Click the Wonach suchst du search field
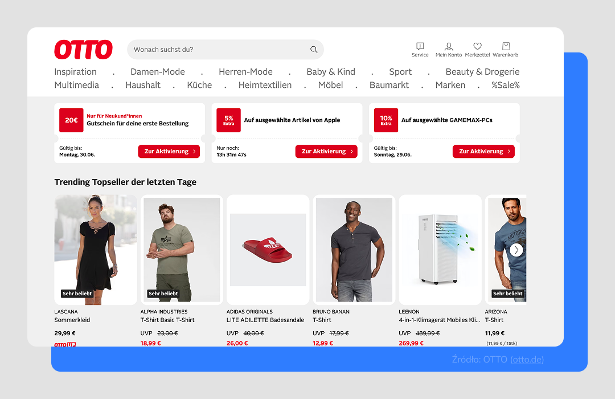The image size is (615, 399). tap(225, 50)
